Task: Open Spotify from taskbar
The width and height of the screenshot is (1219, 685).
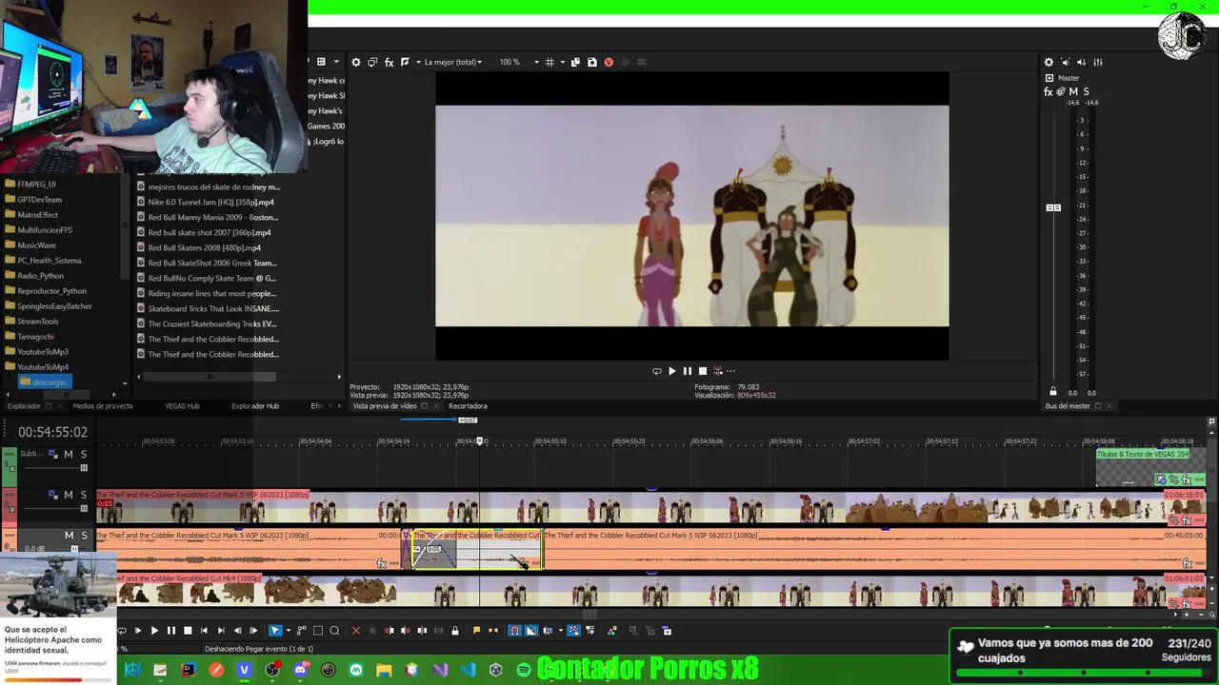Action: pos(524,670)
